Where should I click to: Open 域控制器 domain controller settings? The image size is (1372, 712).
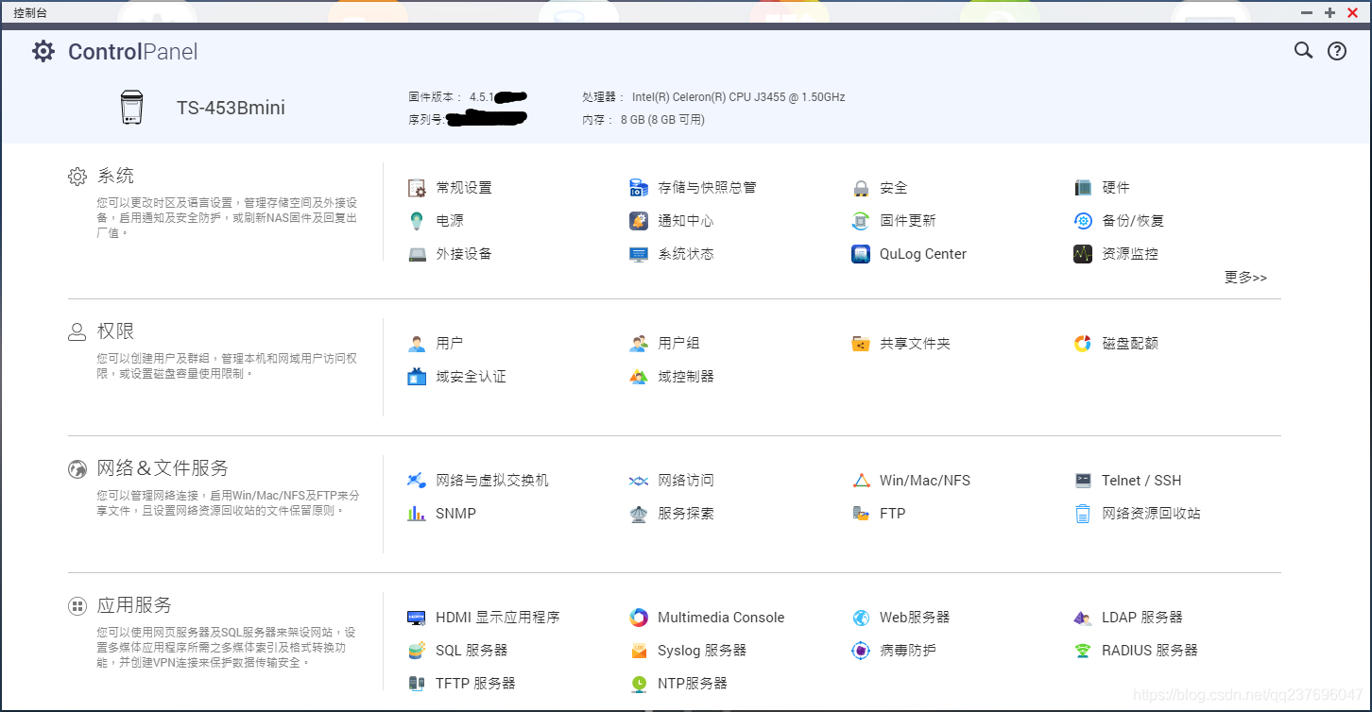[x=684, y=376]
